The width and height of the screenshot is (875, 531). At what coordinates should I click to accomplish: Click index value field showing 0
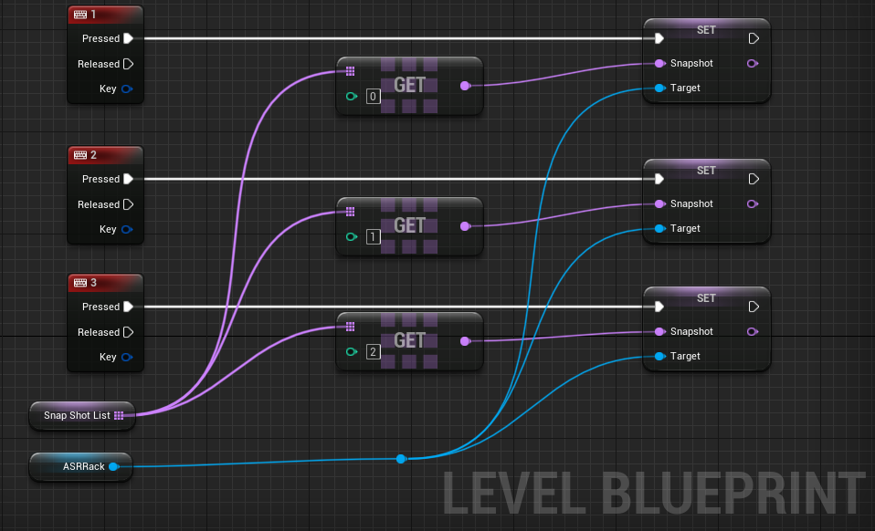374,97
